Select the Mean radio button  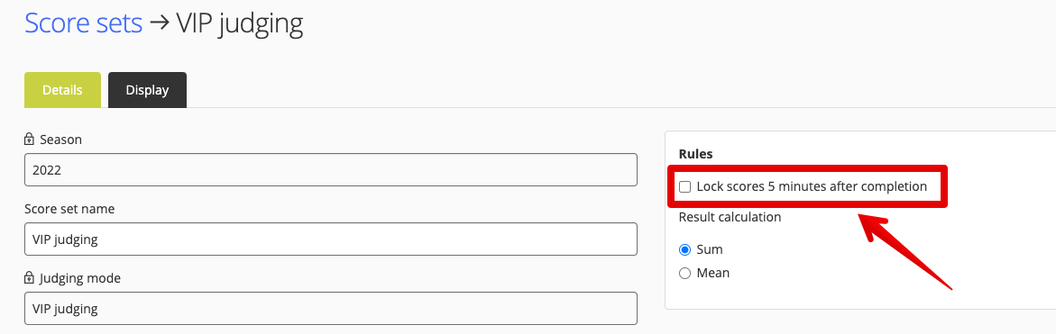[x=685, y=273]
